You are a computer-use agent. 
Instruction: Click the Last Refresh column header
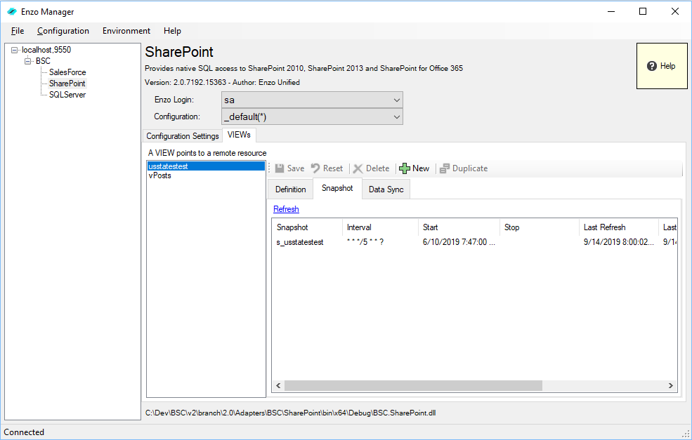(618, 227)
